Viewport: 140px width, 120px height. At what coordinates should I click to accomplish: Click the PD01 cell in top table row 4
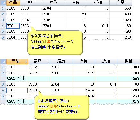pos(13,26)
